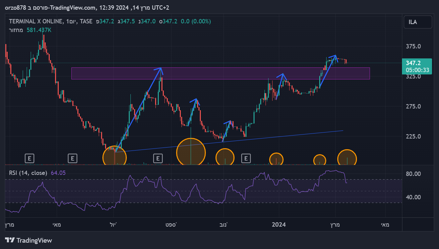
Task: Select the largest orange circle on volume
Action: pyautogui.click(x=191, y=152)
